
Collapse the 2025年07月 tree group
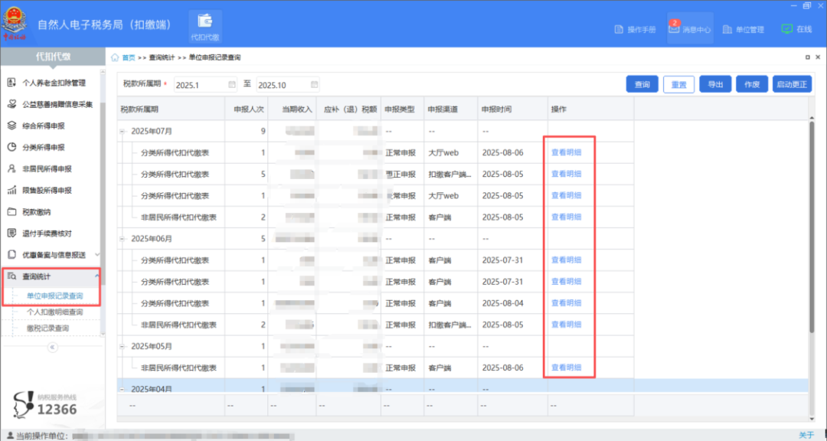click(x=123, y=132)
